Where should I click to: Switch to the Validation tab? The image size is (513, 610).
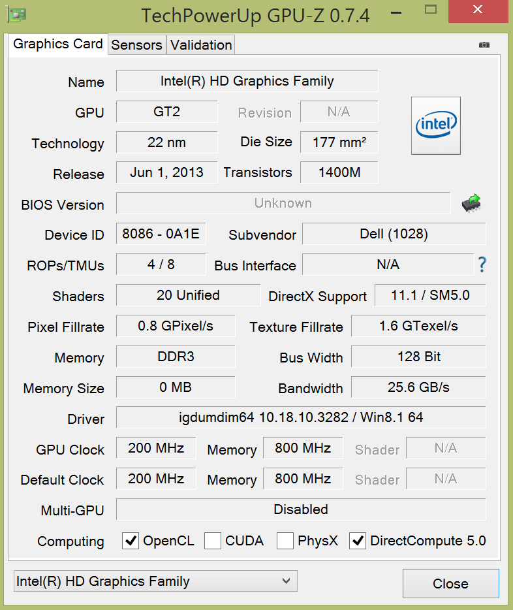click(201, 45)
